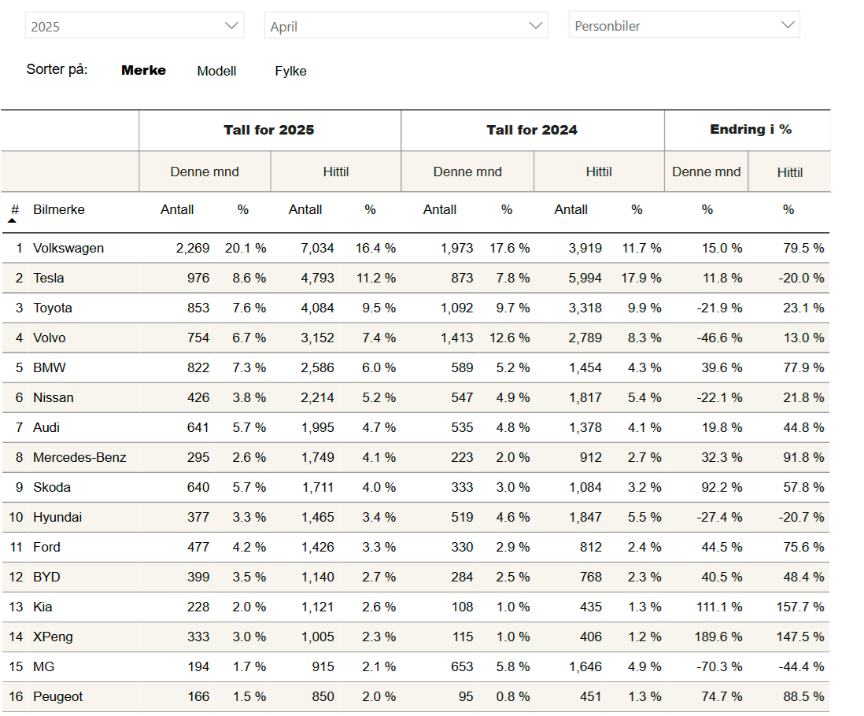Sort by Fylke
Image resolution: width=864 pixels, height=716 pixels.
click(x=290, y=71)
